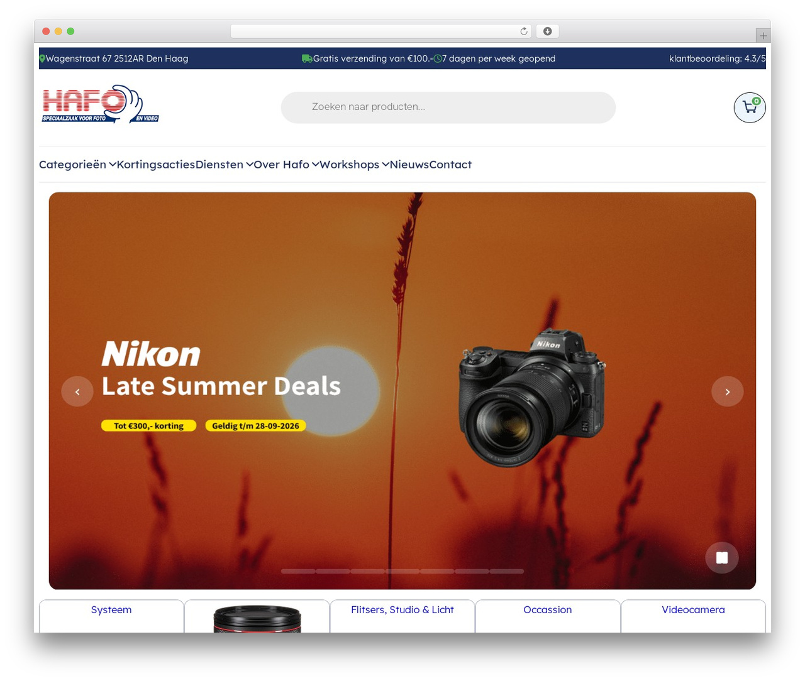The width and height of the screenshot is (805, 681).
Task: Select the fourth carousel slide indicator
Action: pos(402,571)
